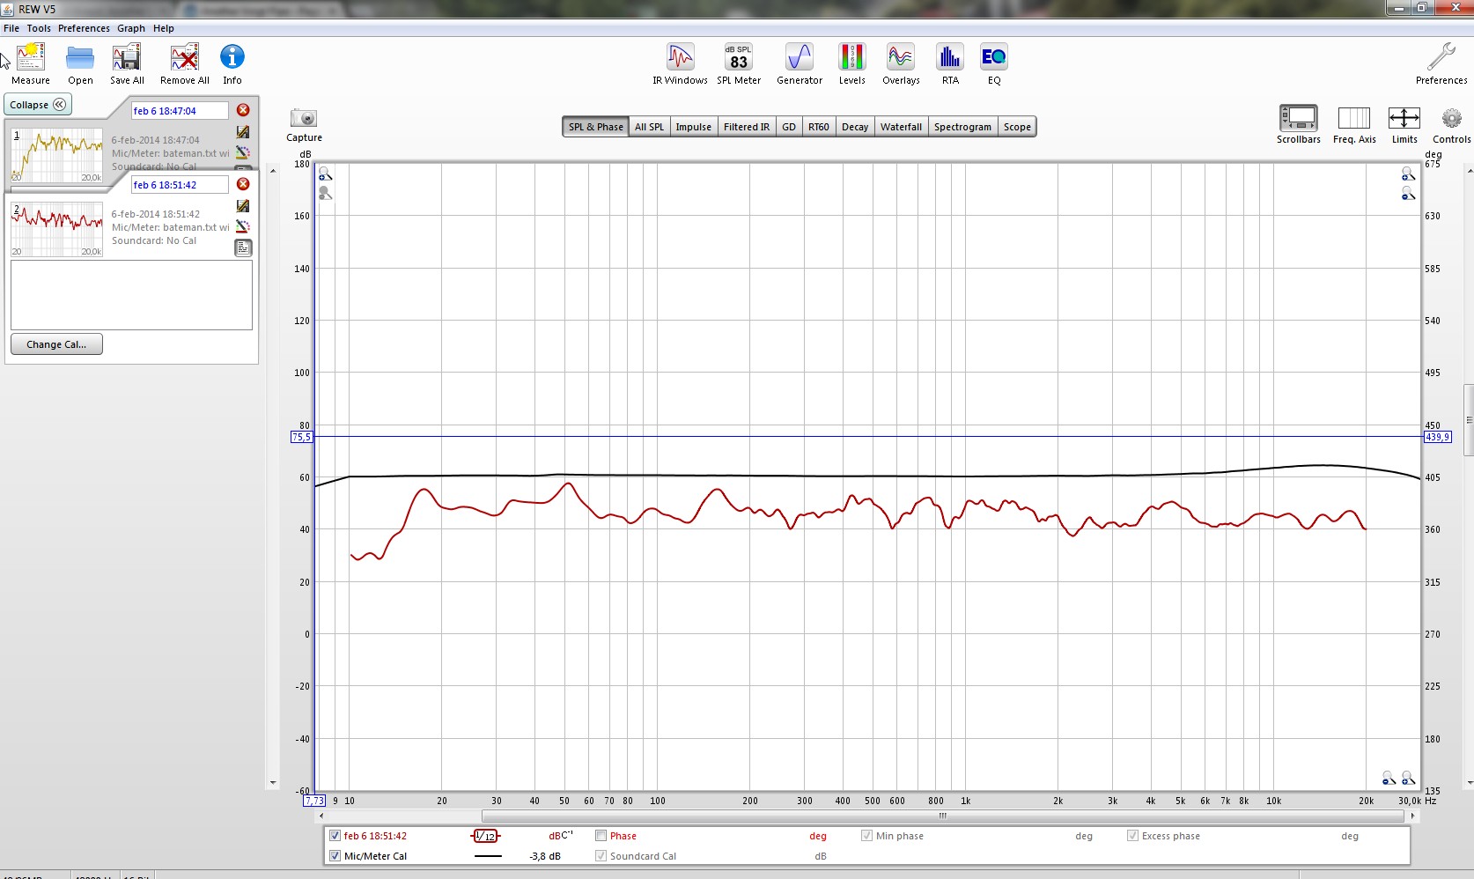Viewport: 1474px width, 879px height.
Task: Open the Help menu
Action: (x=164, y=28)
